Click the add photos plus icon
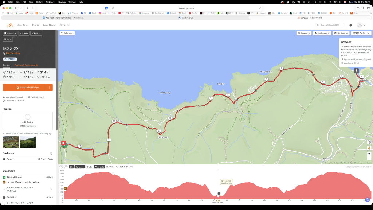This screenshot has width=373, height=210. coord(28,117)
